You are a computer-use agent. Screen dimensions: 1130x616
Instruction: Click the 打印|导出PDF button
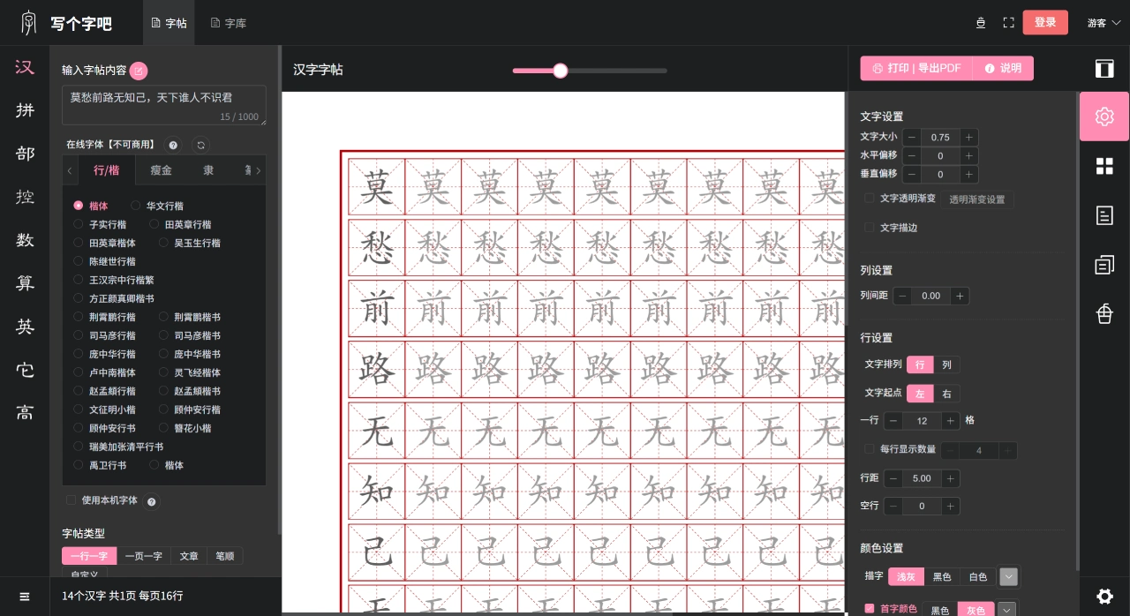[915, 68]
